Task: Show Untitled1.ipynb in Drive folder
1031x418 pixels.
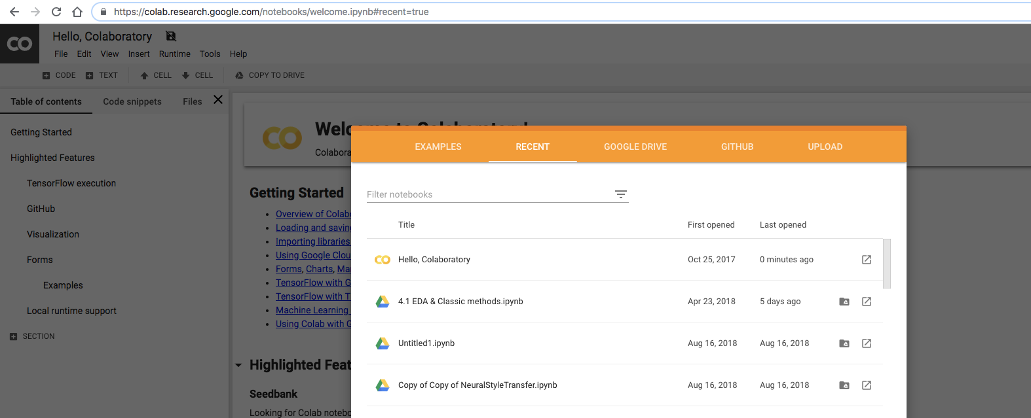Action: (x=844, y=343)
